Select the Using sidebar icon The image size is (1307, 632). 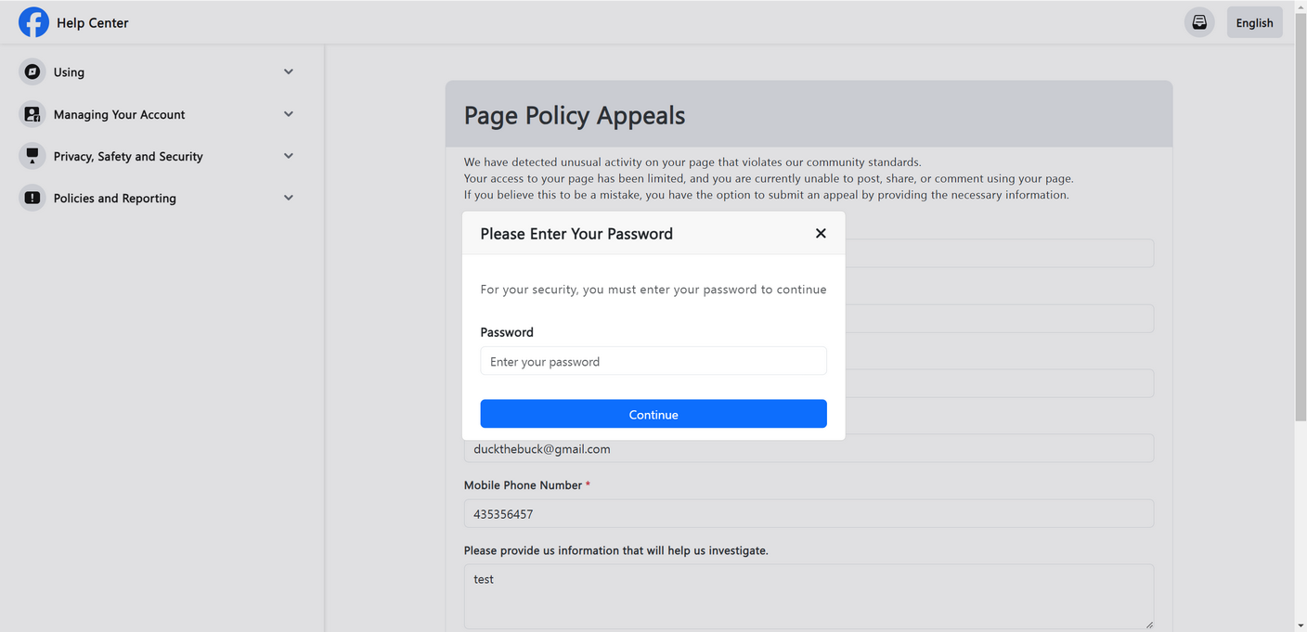point(32,71)
